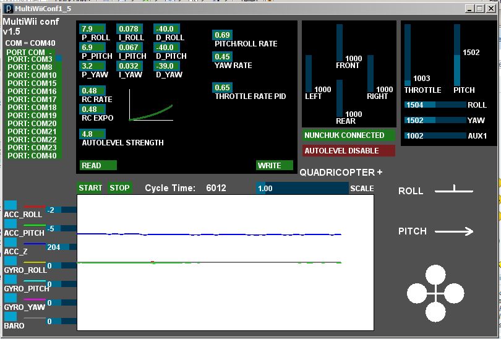Click the D_ROLL value -40.0
Image resolution: width=501 pixels, height=339 pixels.
[166, 28]
